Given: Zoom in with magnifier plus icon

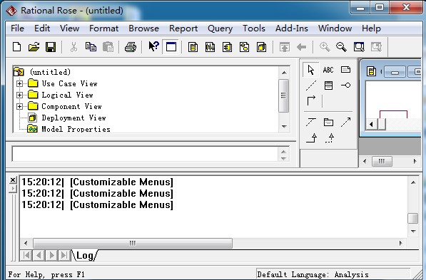Looking at the screenshot, I should click(x=325, y=47).
